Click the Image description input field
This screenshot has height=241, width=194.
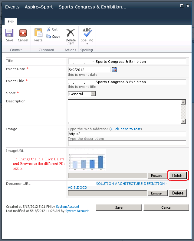[x=127, y=143]
